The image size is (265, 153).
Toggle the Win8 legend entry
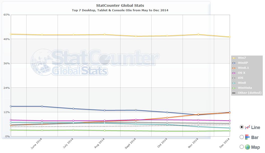click(x=242, y=83)
